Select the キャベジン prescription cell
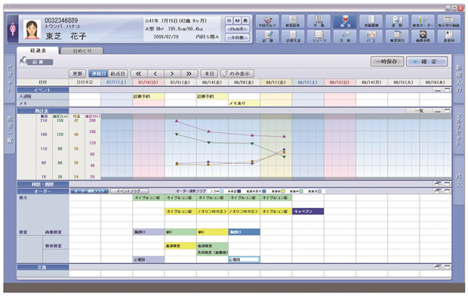This screenshot has width=468, height=297. point(308,212)
